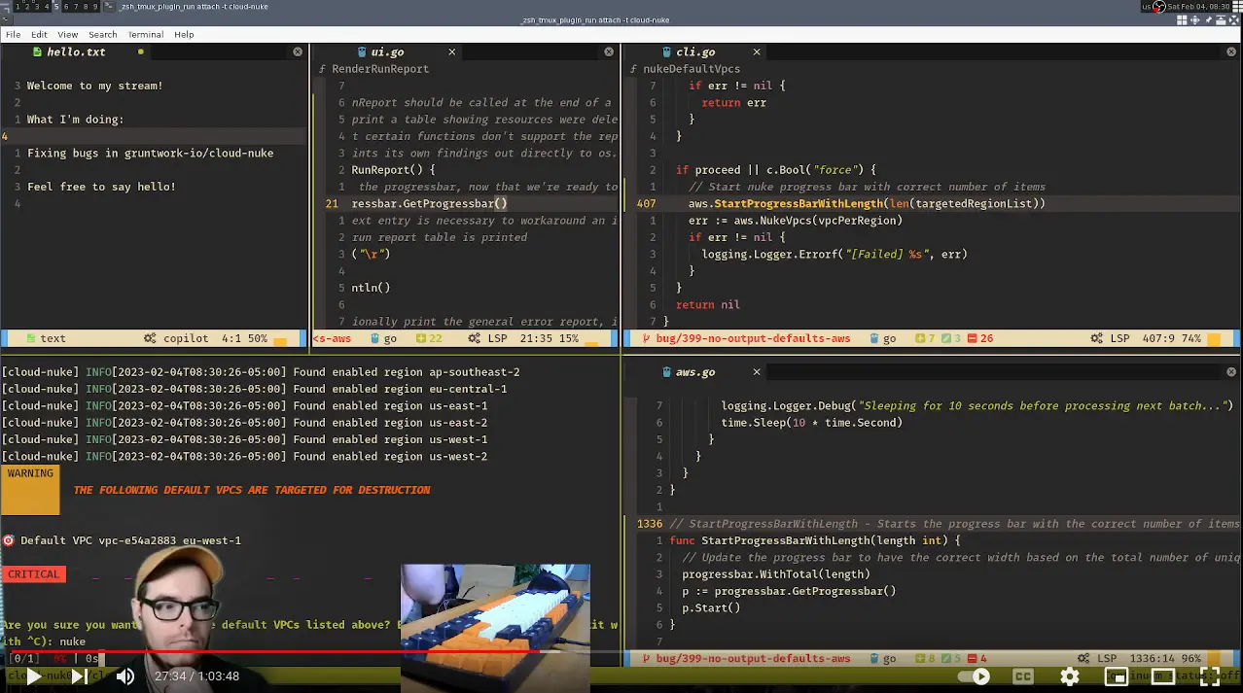
Task: Click the yellow warning count 22 in ui.go statusline
Action: (x=431, y=338)
